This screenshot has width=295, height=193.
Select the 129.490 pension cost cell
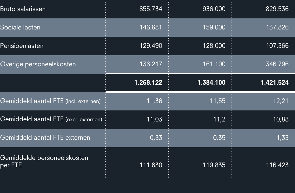pos(151,46)
